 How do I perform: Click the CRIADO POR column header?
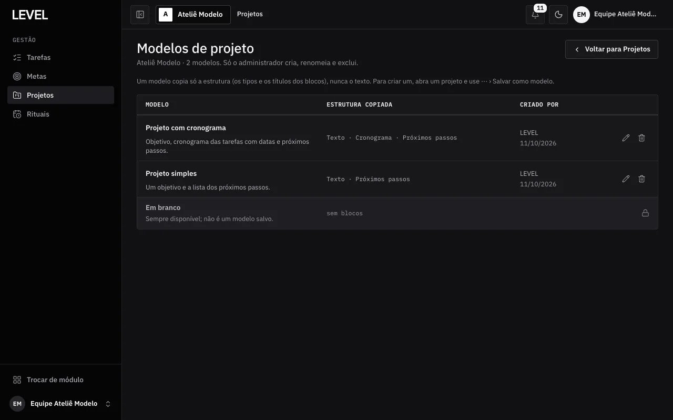539,104
